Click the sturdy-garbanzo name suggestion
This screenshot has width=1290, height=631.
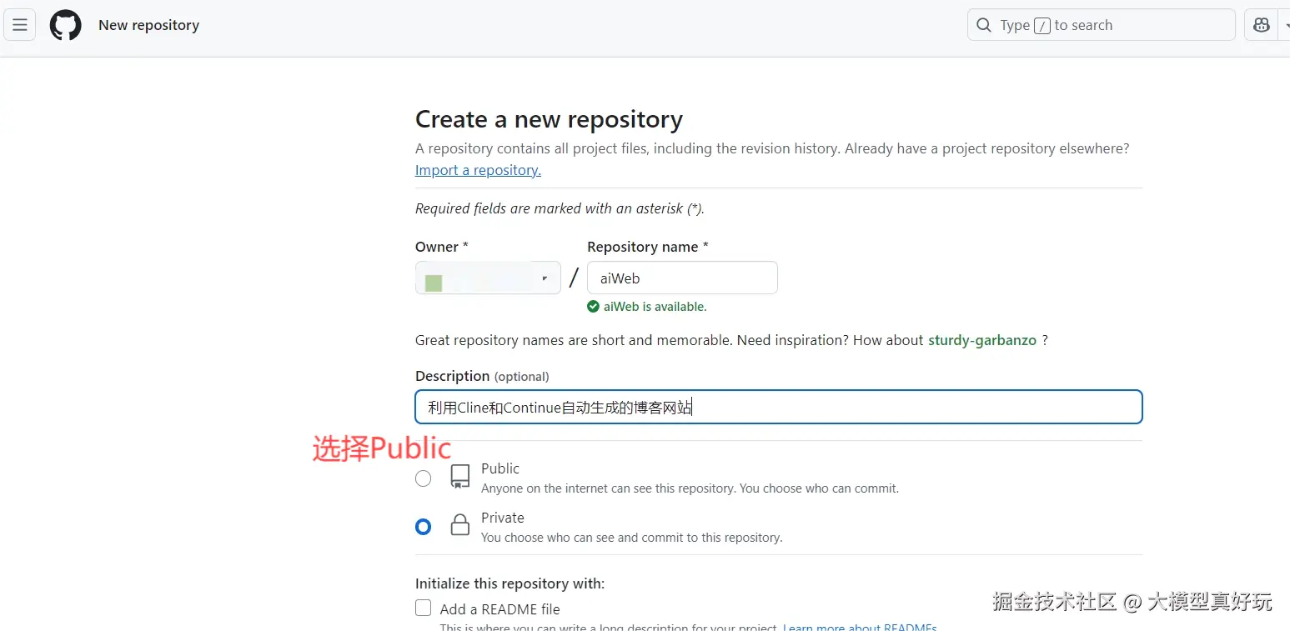(x=981, y=340)
